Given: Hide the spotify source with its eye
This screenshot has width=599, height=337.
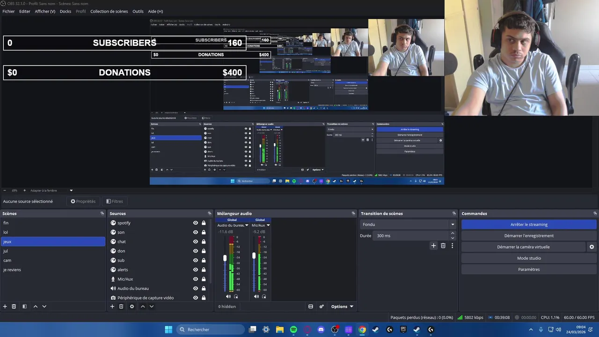Looking at the screenshot, I should [196, 223].
